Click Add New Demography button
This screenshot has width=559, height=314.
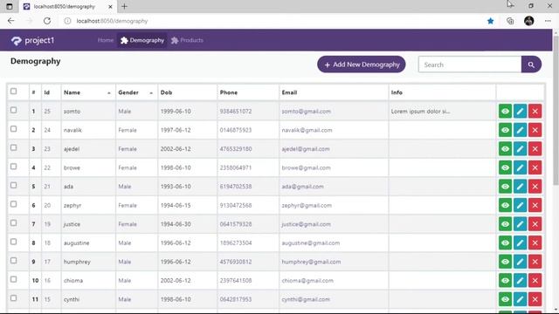(362, 65)
